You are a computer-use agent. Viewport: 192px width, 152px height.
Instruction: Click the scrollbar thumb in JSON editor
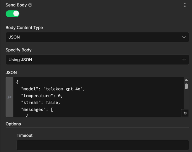[186, 86]
